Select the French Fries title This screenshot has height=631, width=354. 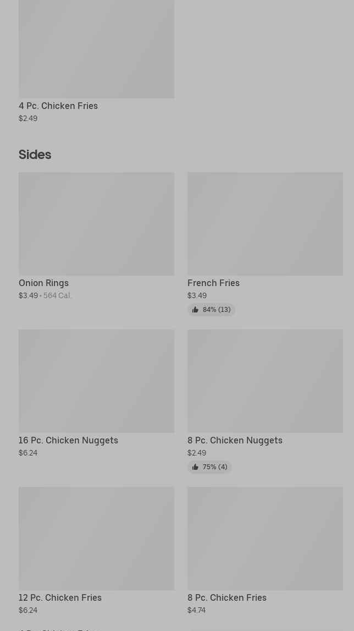click(213, 283)
